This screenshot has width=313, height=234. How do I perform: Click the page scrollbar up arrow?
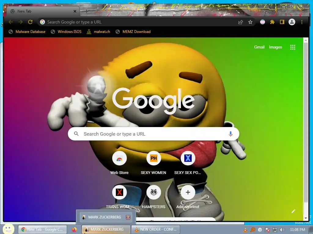click(306, 41)
